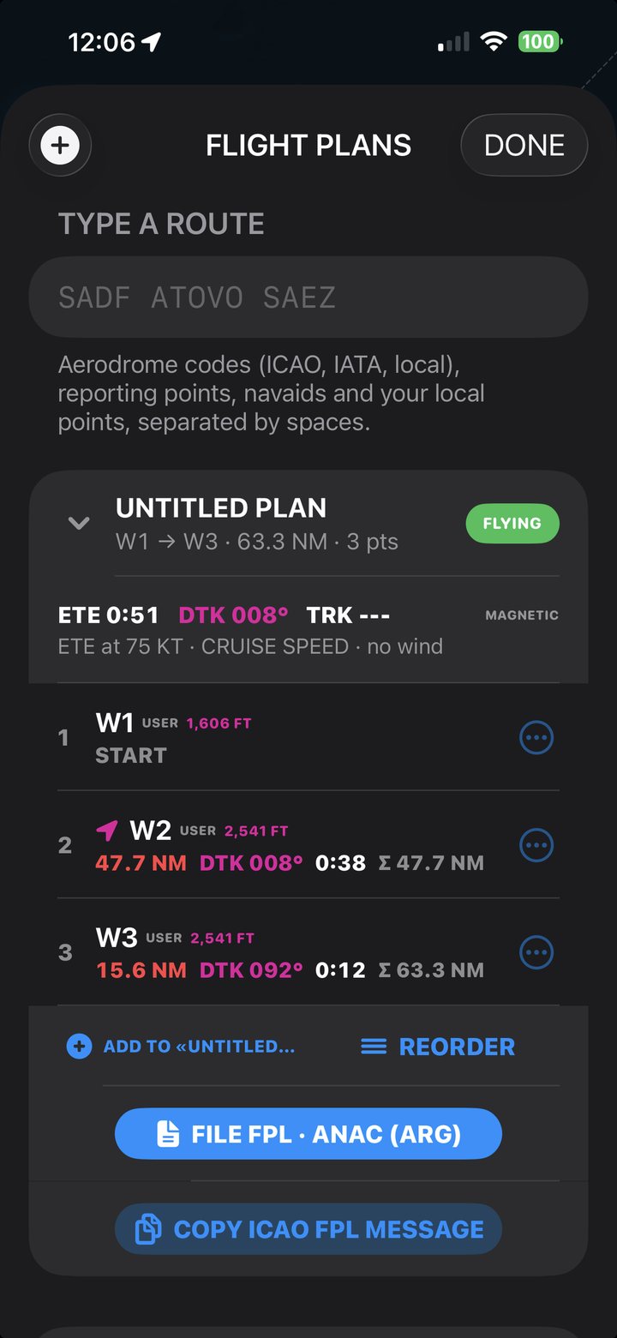The width and height of the screenshot is (617, 1338).
Task: Tap FILE FPL · ANAC (ARG) button
Action: pos(308,1134)
